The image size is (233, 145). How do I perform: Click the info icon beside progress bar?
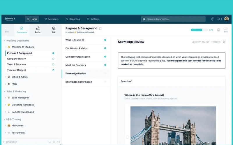(218, 30)
